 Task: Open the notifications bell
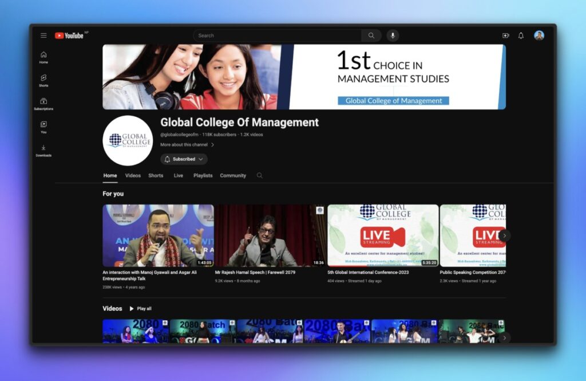521,35
